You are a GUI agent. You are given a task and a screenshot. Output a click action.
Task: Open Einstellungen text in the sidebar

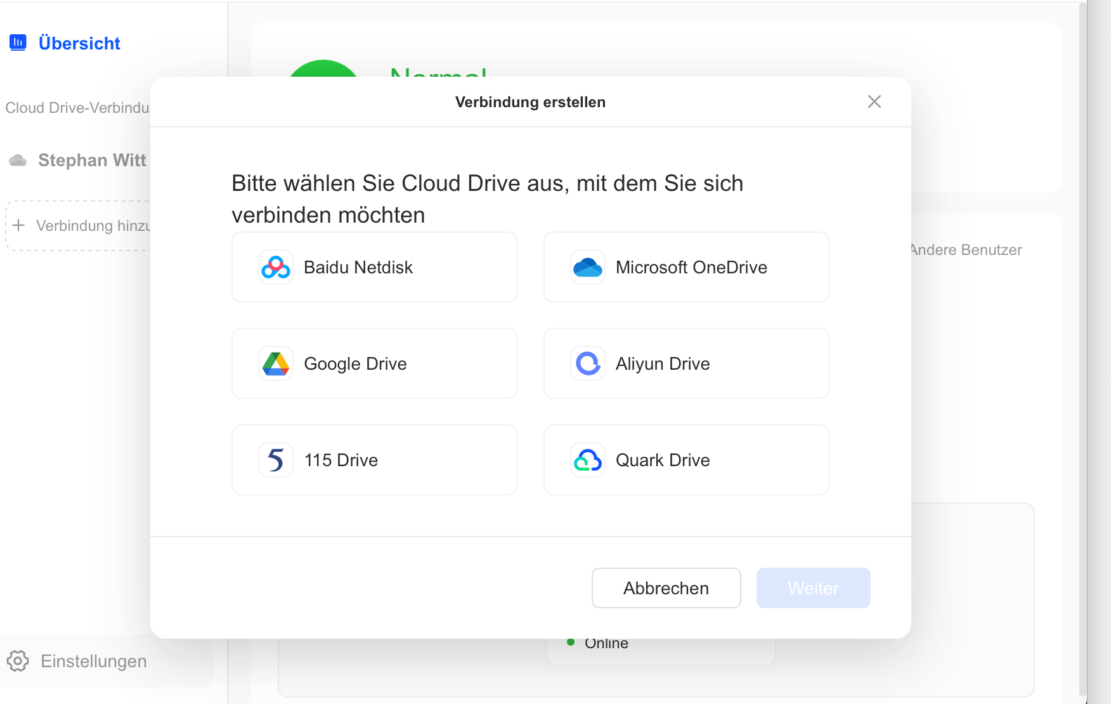[93, 661]
